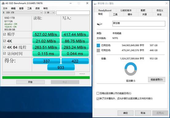Click the disk usage donut chart
The image size is (170, 118).
tap(131, 69)
